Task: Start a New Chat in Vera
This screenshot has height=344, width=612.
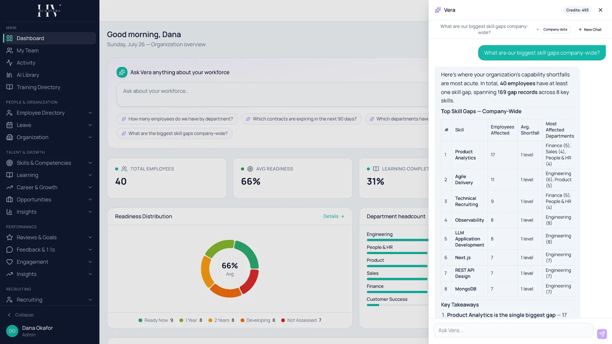Action: 590,29
